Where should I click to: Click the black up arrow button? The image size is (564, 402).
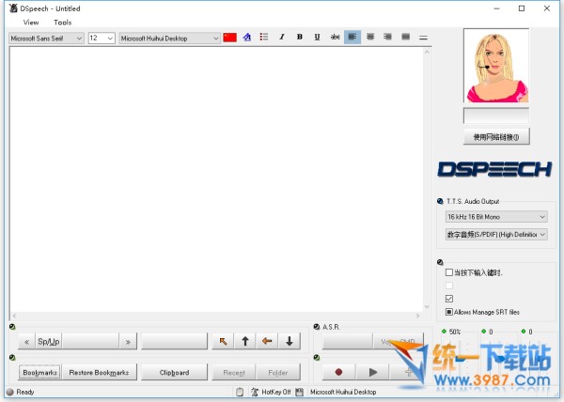point(245,341)
